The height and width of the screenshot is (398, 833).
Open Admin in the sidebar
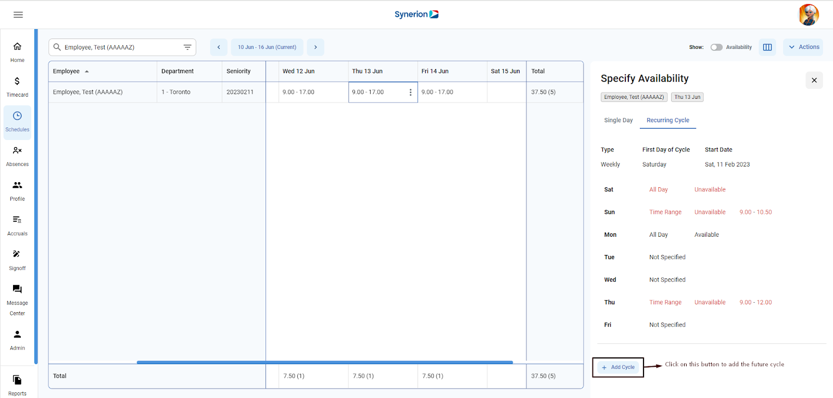[x=17, y=340]
